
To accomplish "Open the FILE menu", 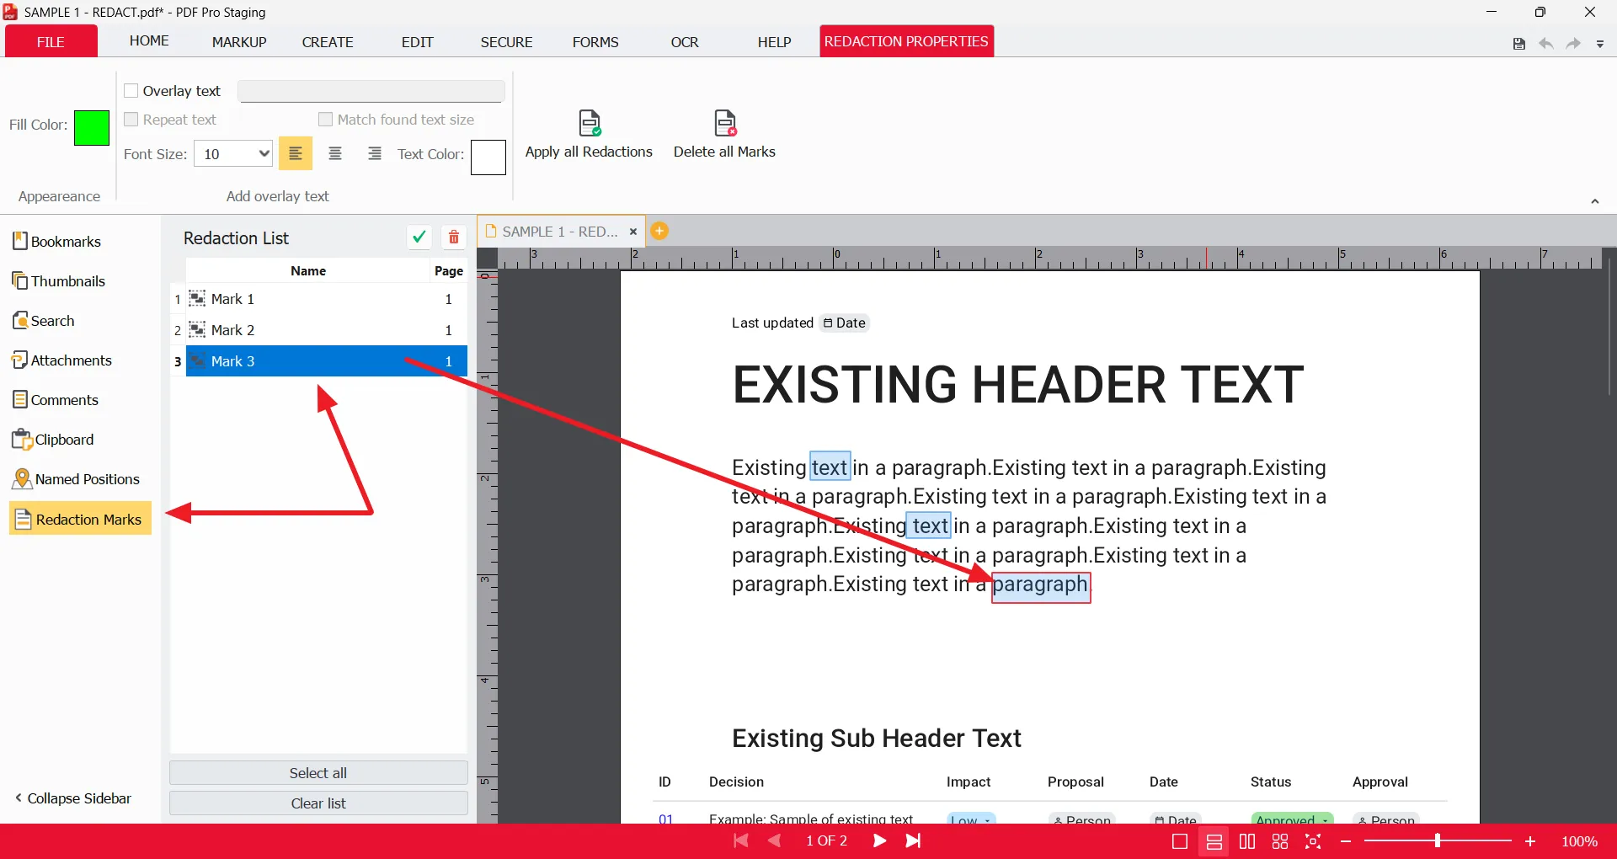I will pos(51,41).
